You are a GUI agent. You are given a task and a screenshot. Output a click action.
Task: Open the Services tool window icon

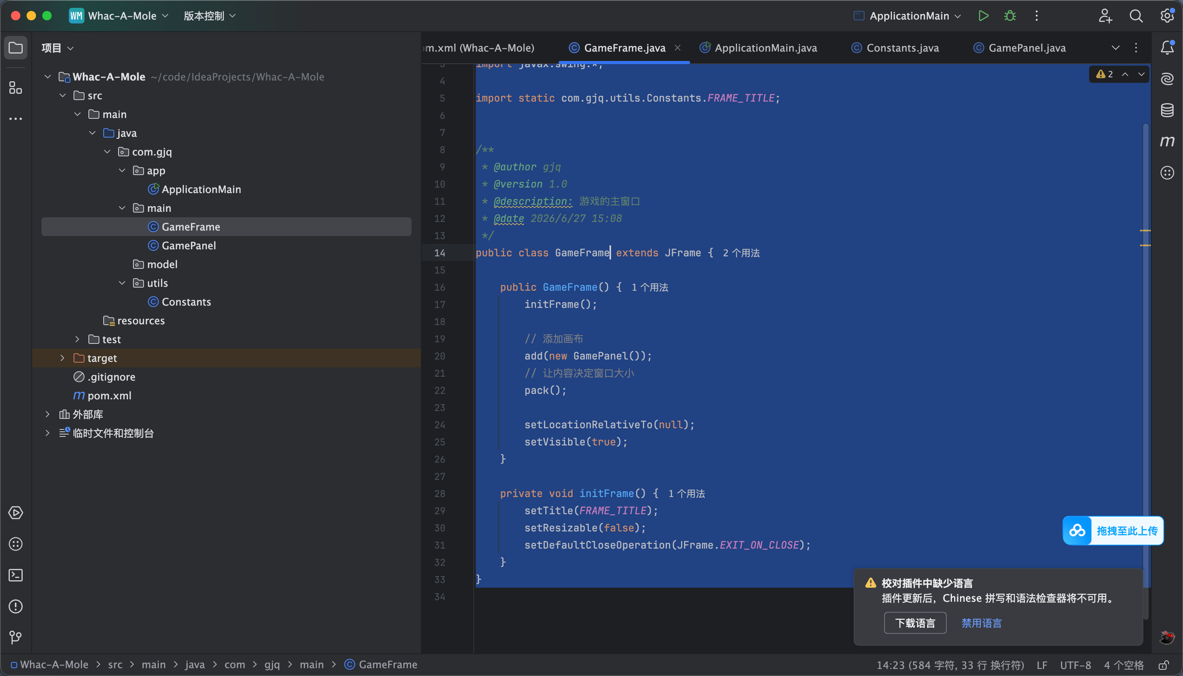click(16, 513)
